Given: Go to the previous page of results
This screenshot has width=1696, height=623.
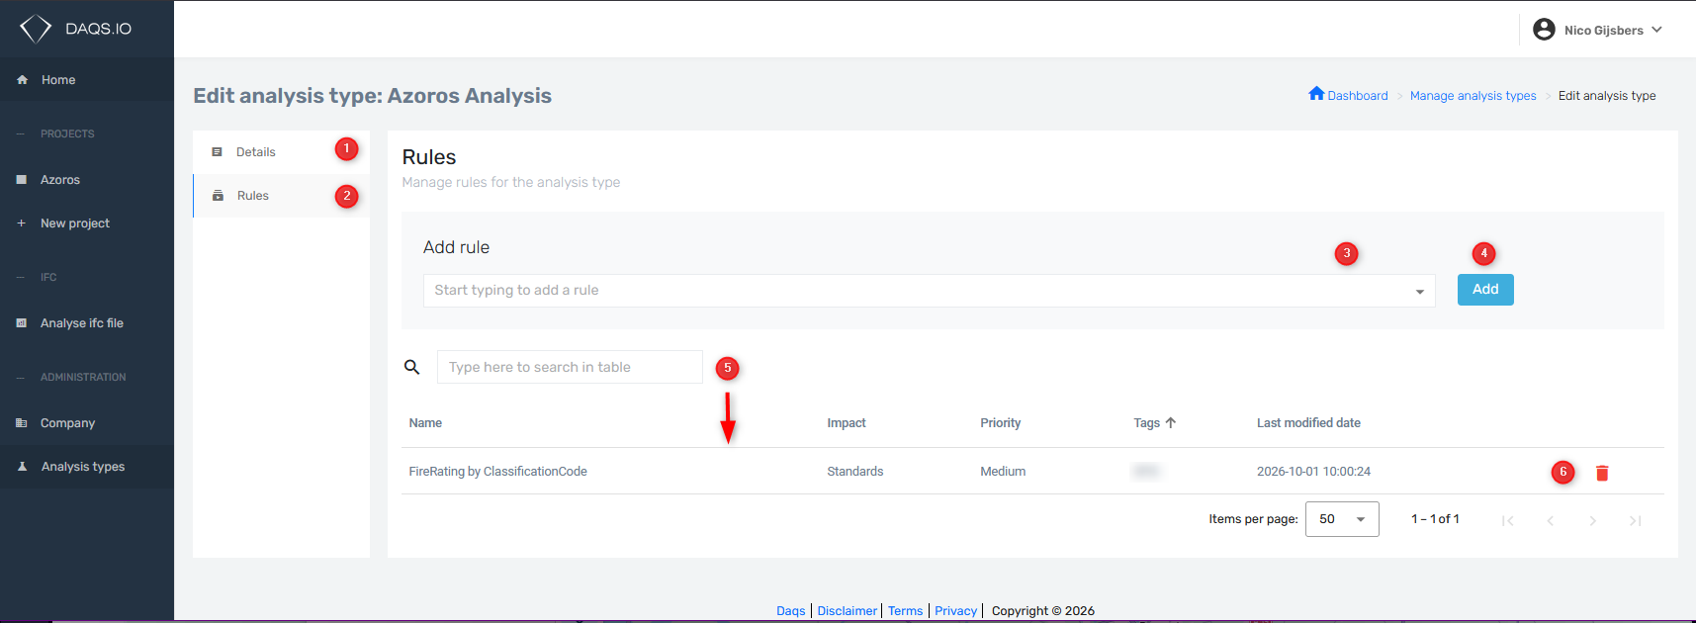Looking at the screenshot, I should [1551, 520].
